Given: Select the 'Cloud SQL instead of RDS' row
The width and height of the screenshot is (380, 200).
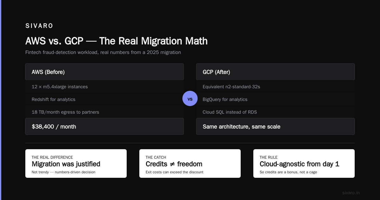Looking at the screenshot, I should pos(275,112).
